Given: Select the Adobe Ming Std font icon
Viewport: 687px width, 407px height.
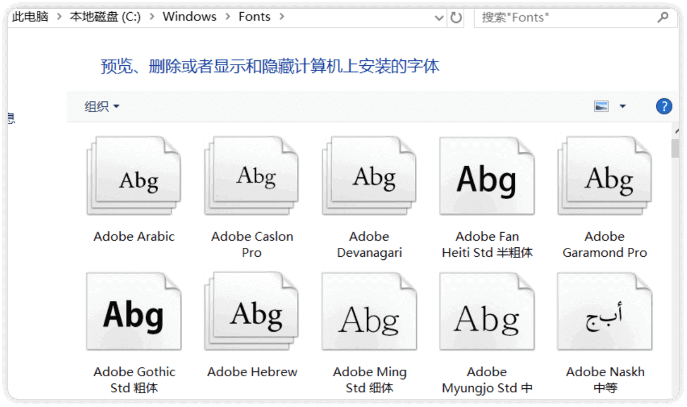Looking at the screenshot, I should [x=369, y=312].
